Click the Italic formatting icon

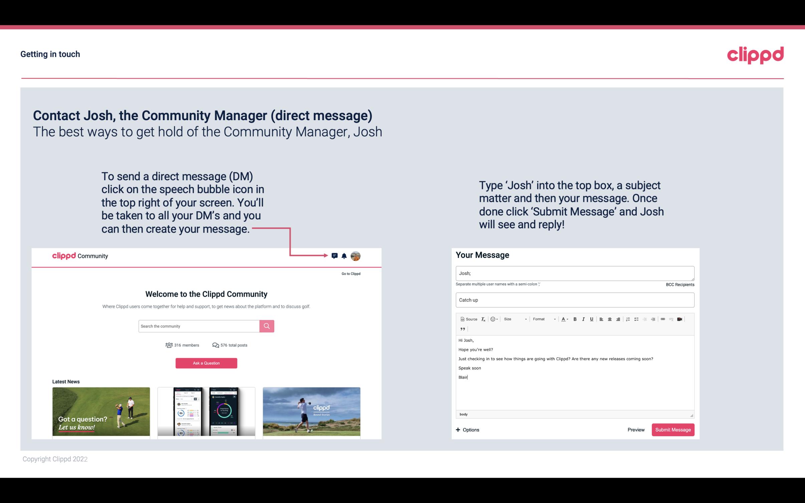coord(584,319)
